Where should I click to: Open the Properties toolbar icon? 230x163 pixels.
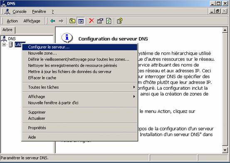point(100,21)
